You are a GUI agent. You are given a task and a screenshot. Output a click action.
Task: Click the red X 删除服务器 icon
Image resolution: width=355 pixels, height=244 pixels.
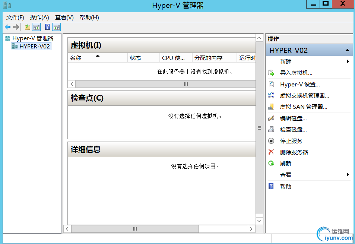[x=271, y=152]
